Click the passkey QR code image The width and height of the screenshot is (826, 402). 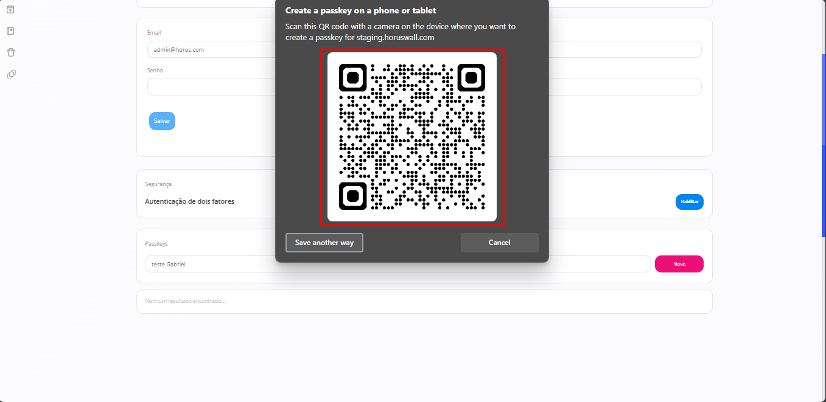pyautogui.click(x=412, y=137)
